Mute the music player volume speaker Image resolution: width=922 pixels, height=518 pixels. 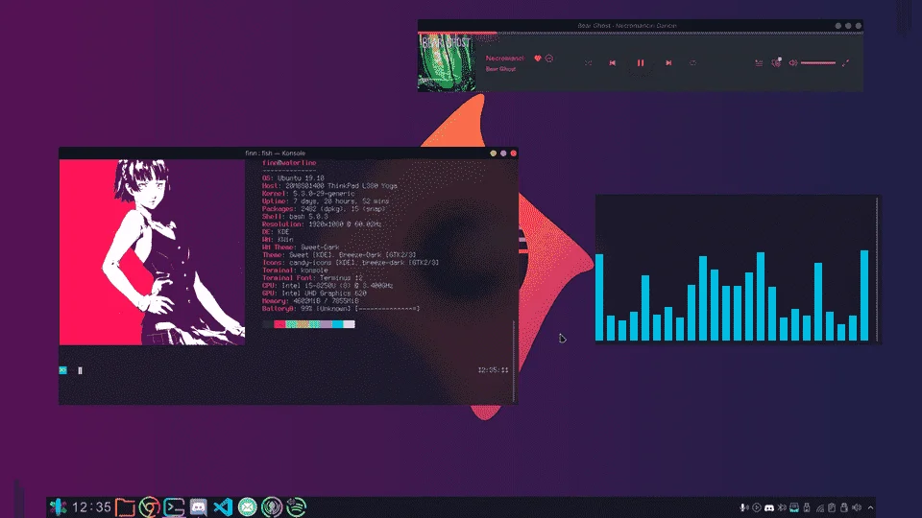(x=792, y=63)
